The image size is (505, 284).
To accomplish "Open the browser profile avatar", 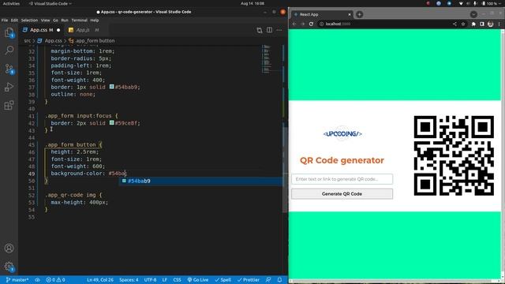I will (490, 24).
